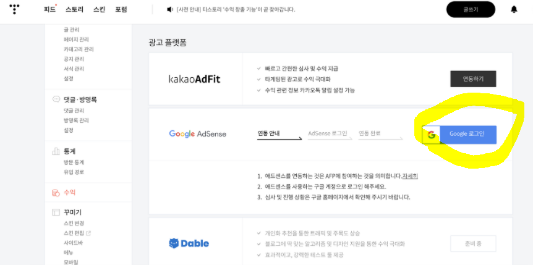Select 유입 경로 in the sidebar
This screenshot has width=533, height=265.
[x=74, y=172]
